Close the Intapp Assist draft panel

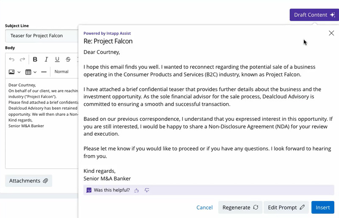[331, 33]
